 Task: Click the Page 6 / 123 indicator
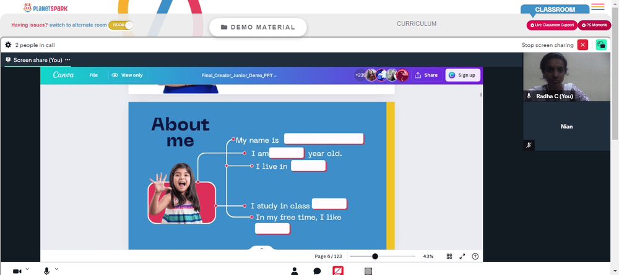(328, 256)
